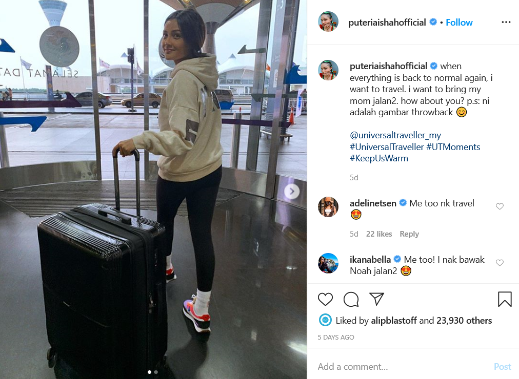
Task: Like adelinetsen's comment heart
Action: point(500,206)
